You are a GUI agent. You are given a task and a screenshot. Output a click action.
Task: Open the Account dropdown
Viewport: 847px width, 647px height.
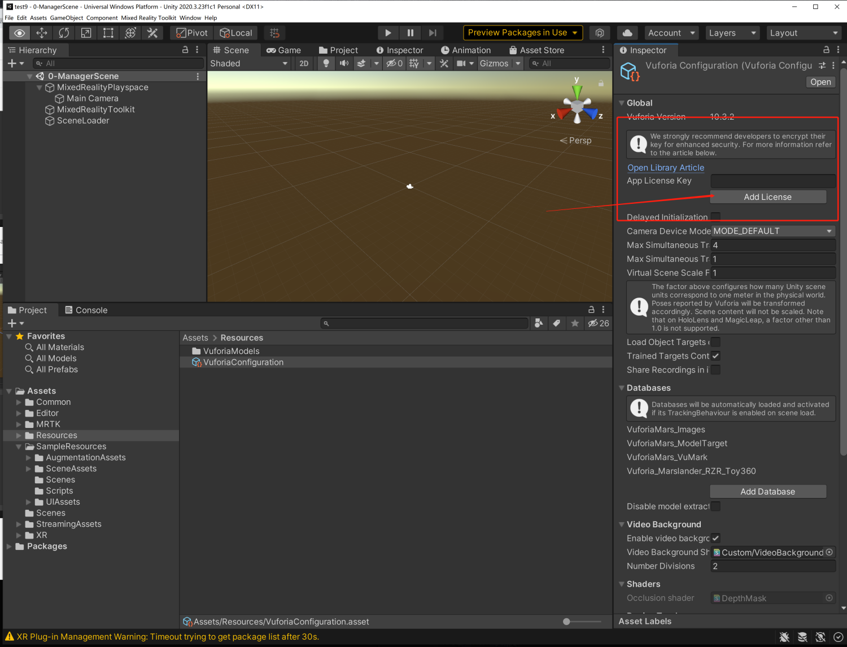(x=671, y=33)
